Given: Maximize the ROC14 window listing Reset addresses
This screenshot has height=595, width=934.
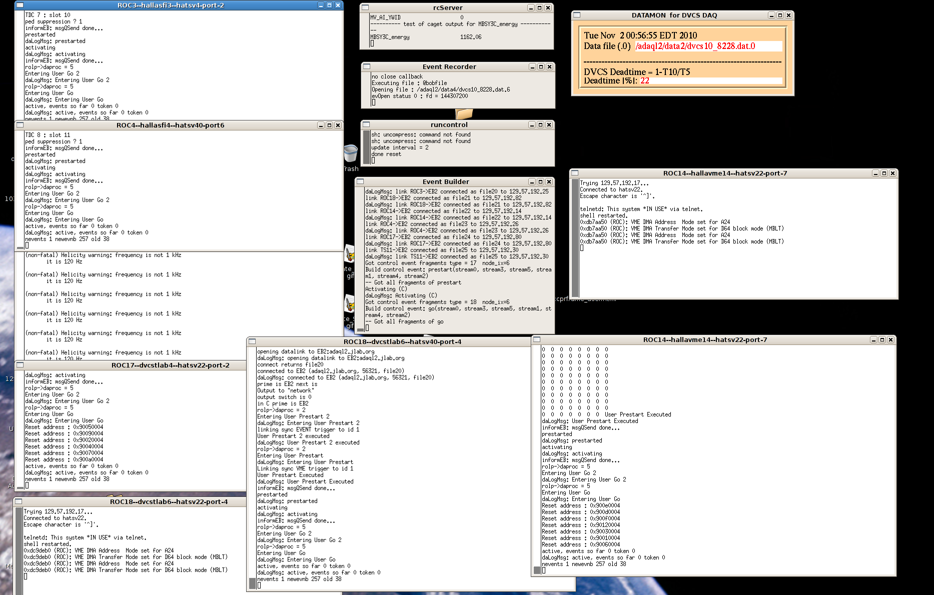Looking at the screenshot, I should (882, 339).
